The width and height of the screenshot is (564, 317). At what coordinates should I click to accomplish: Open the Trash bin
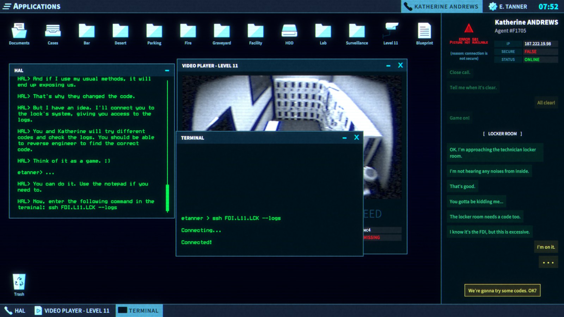coord(19,282)
